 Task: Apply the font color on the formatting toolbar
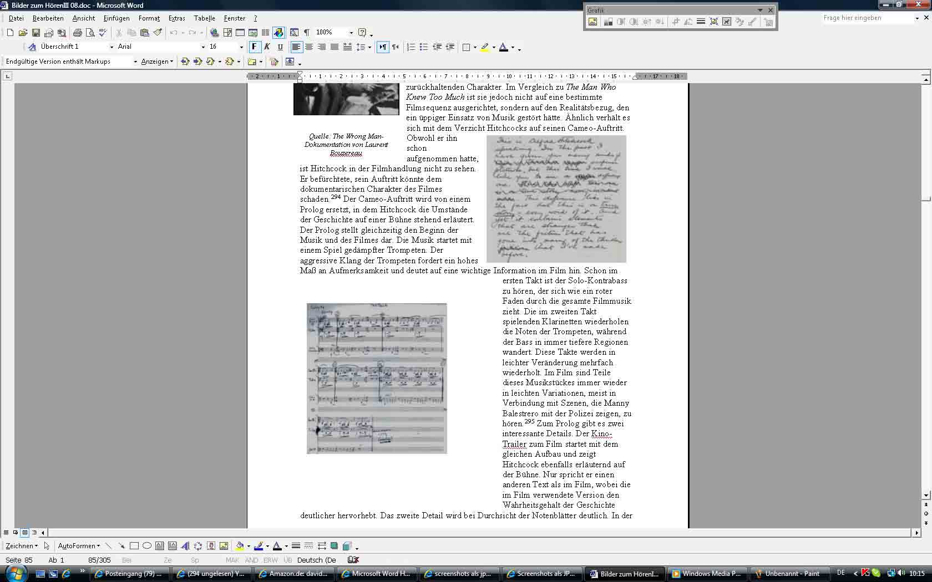(x=503, y=47)
